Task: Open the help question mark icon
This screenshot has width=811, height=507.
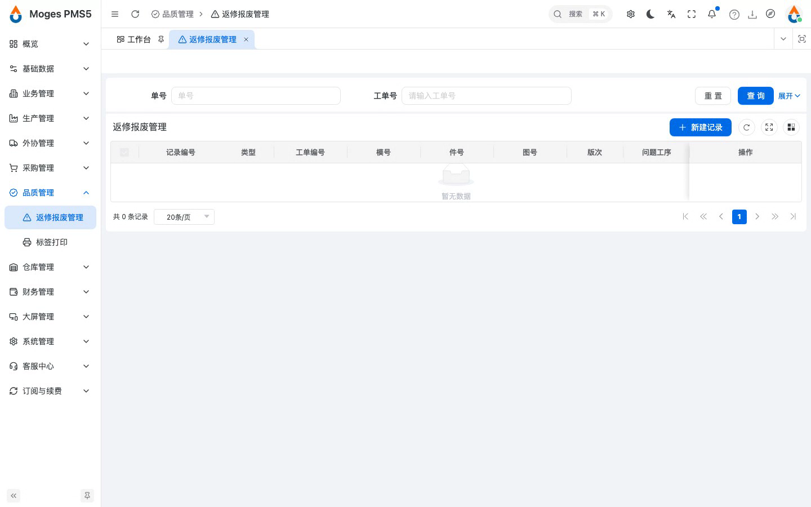Action: click(x=734, y=15)
